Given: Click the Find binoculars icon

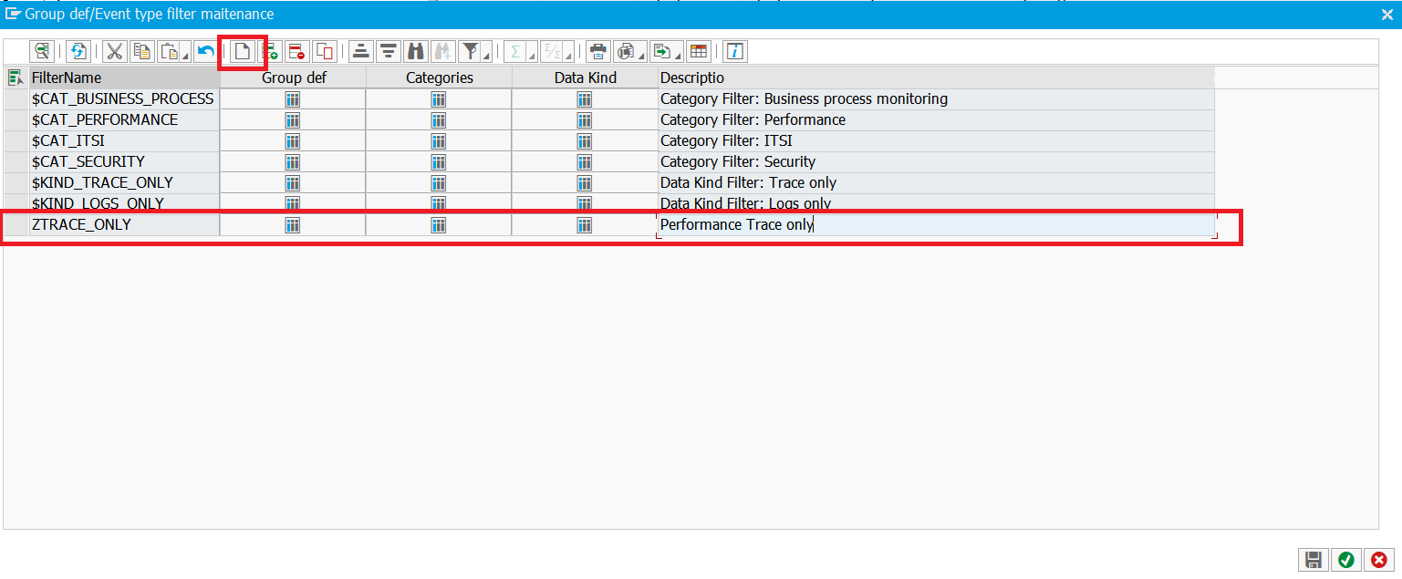Looking at the screenshot, I should pyautogui.click(x=416, y=51).
